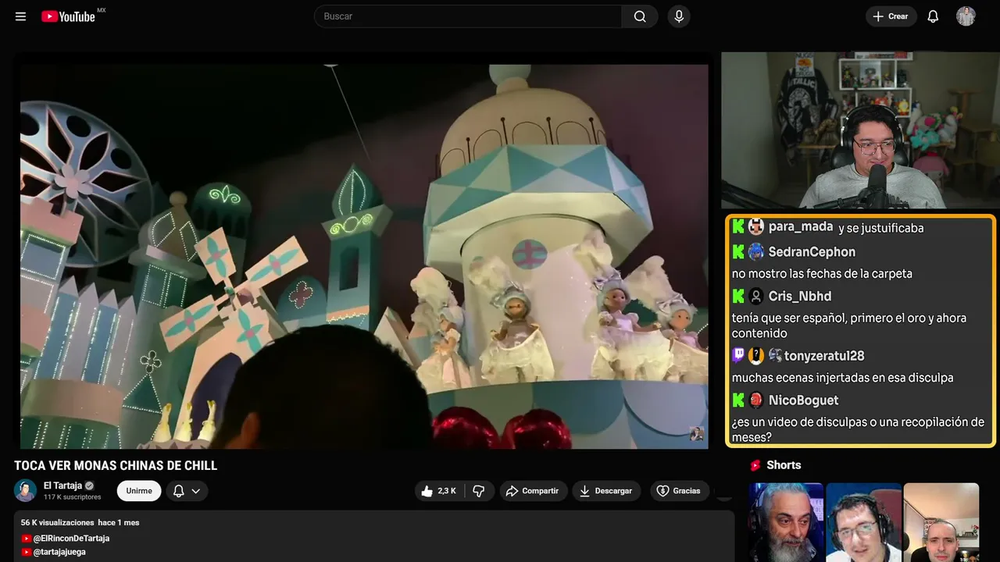This screenshot has width=1000, height=562.
Task: Share the video using Compartir
Action: [x=533, y=491]
